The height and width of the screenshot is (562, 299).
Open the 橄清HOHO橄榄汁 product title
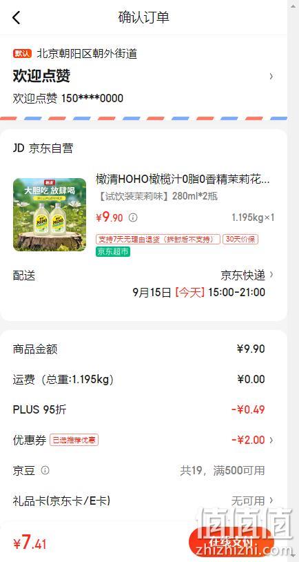pyautogui.click(x=183, y=179)
